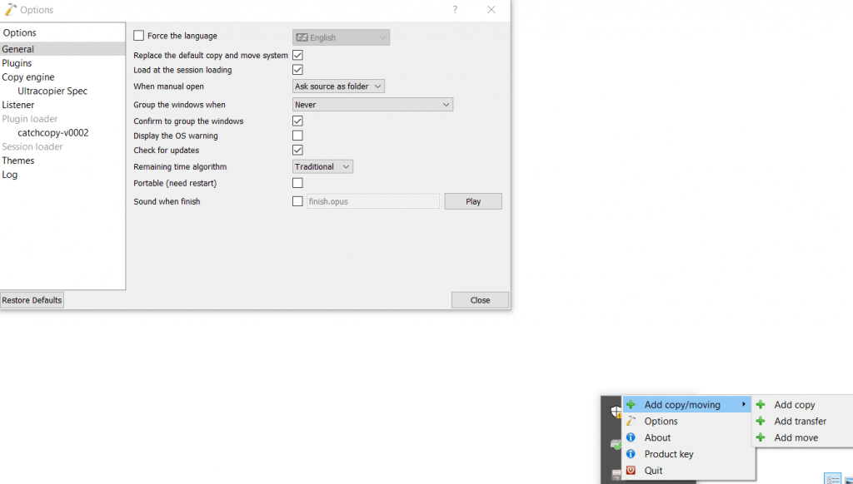The image size is (853, 484).
Task: Click the Close button in Options dialog
Action: pyautogui.click(x=480, y=300)
